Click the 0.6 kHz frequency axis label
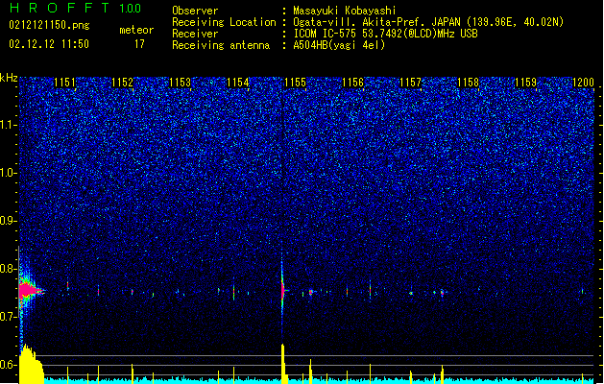 8,365
